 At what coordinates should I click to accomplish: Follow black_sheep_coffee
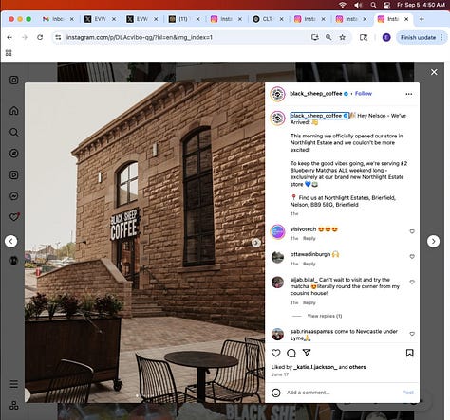(x=364, y=94)
